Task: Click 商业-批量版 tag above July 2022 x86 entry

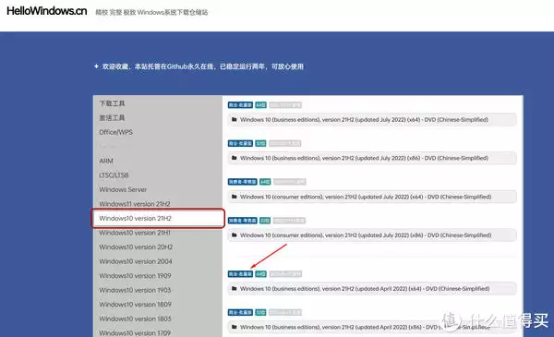Action: (240, 143)
